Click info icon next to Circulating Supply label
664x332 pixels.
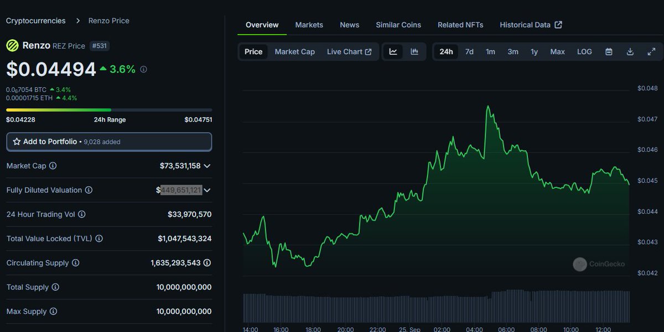tap(76, 263)
